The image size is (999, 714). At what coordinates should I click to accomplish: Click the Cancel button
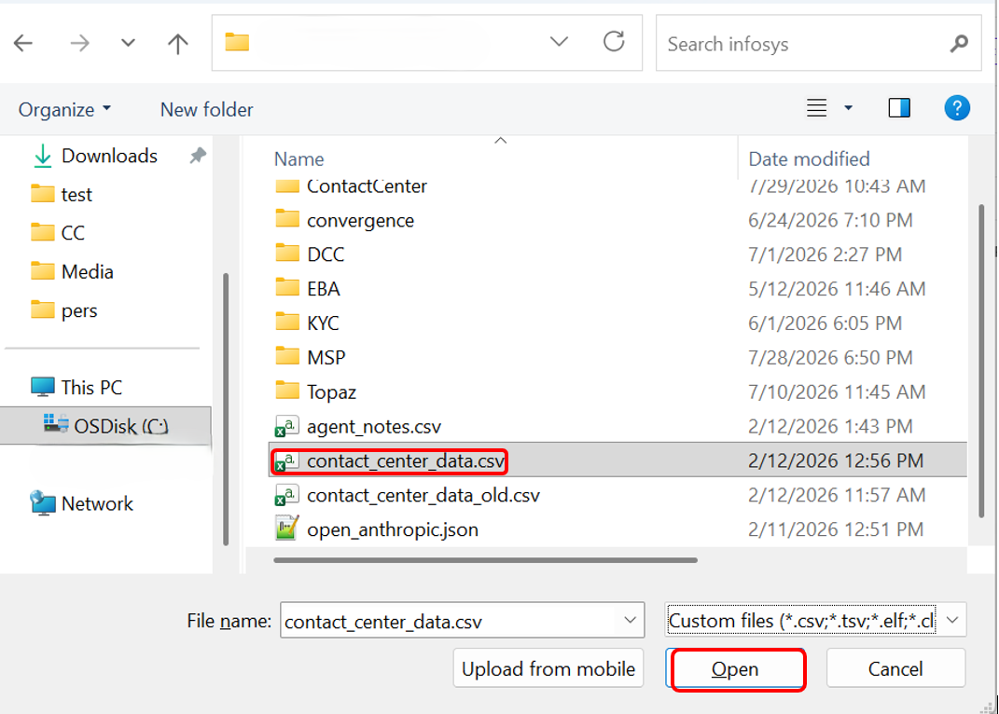[895, 668]
